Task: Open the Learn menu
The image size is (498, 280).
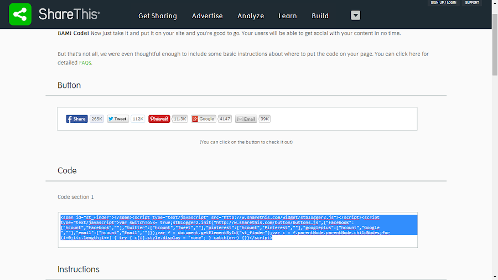Action: tap(287, 16)
